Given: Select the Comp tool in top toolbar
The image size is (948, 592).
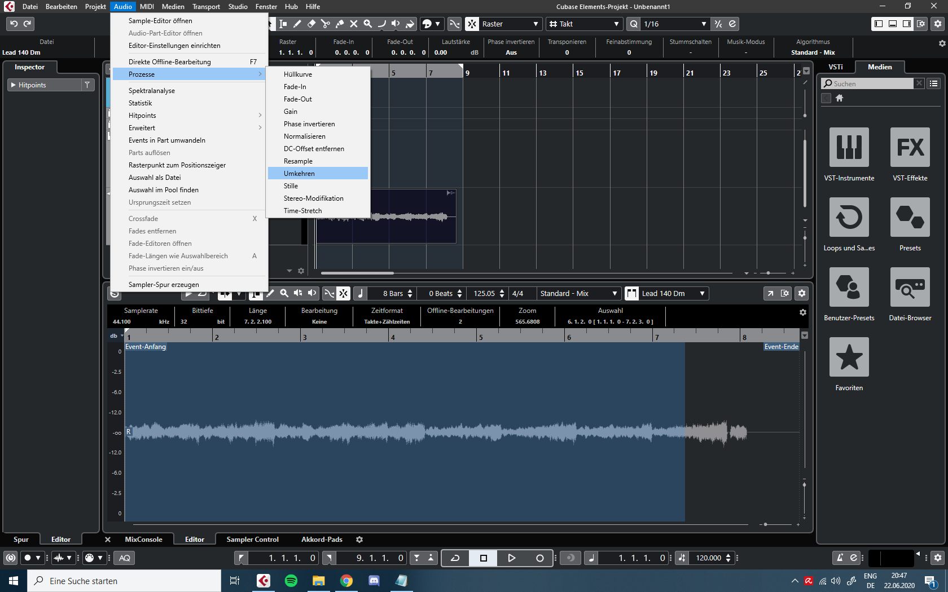Looking at the screenshot, I should [x=382, y=24].
